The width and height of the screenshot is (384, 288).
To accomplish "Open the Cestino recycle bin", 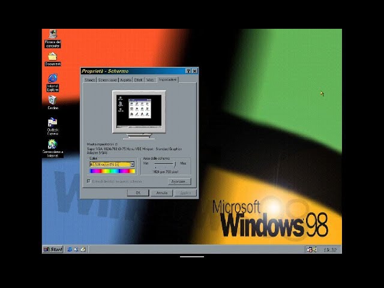I will (53, 103).
